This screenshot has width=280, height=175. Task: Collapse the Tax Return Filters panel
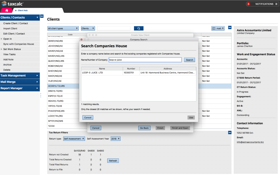[x=230, y=132]
